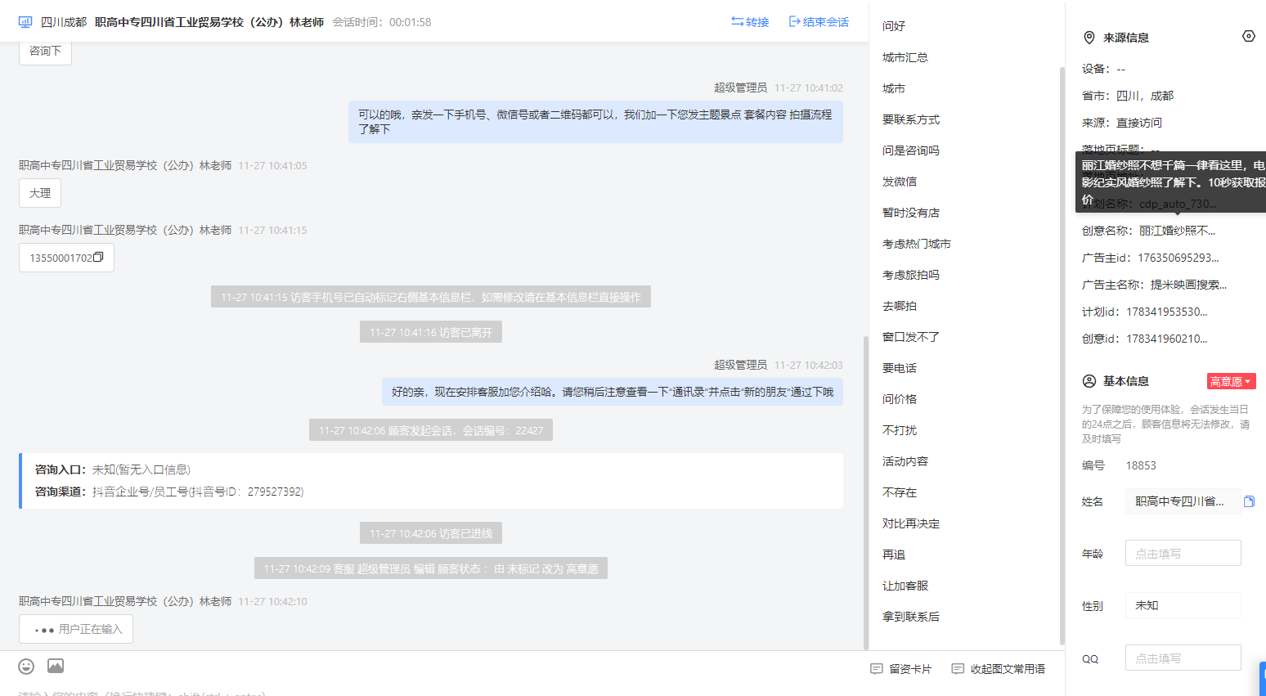Click the 用户正在输入 typing indicator
Image resolution: width=1266 pixels, height=696 pixels.
coord(76,629)
